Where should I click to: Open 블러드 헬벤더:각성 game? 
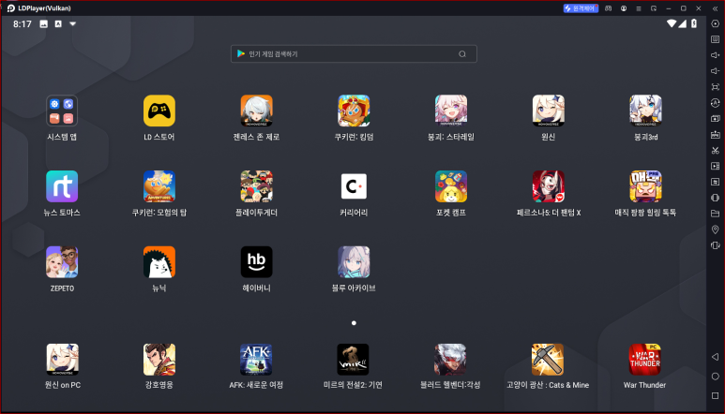pyautogui.click(x=450, y=360)
